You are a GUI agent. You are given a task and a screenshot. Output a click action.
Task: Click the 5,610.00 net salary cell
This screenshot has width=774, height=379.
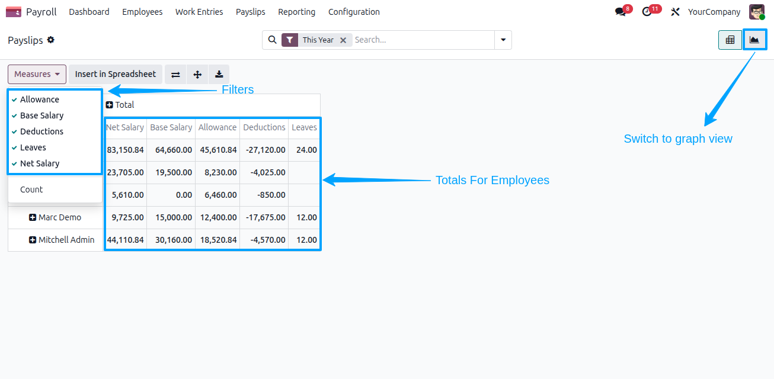[125, 195]
